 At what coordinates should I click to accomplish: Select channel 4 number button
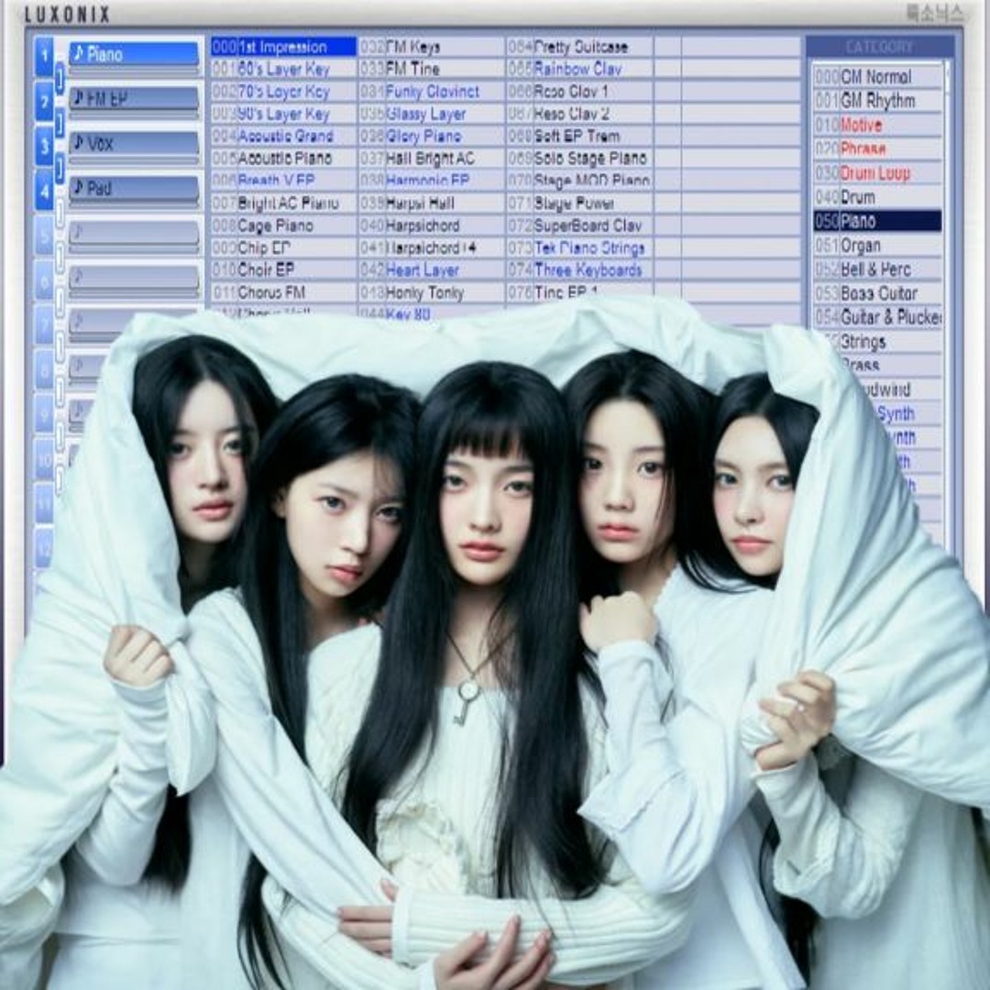click(x=43, y=191)
